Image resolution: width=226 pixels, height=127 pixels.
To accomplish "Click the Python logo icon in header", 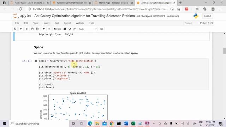I will pyautogui.click(x=196, y=16).
